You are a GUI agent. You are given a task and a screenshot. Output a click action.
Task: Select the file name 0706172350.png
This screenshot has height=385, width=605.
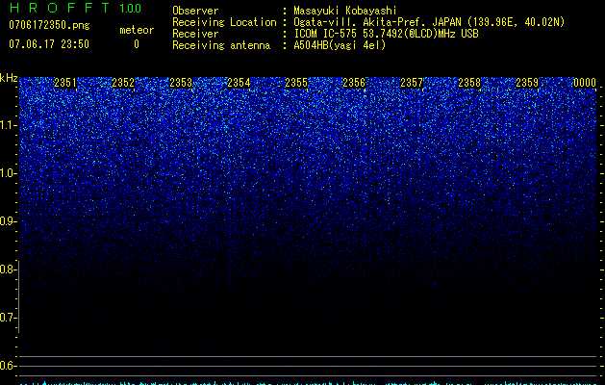(49, 25)
